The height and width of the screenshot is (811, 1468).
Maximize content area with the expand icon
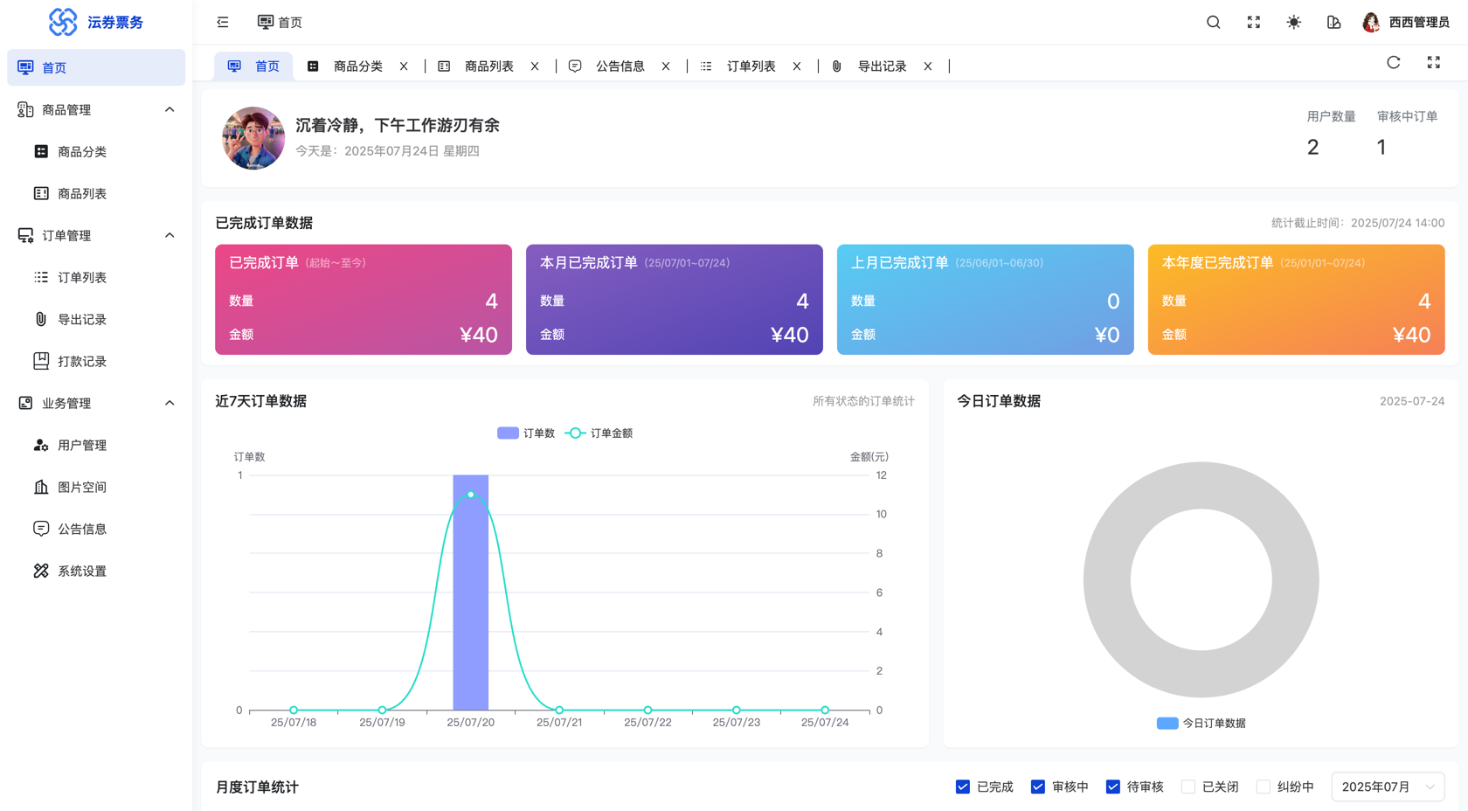pos(1433,63)
